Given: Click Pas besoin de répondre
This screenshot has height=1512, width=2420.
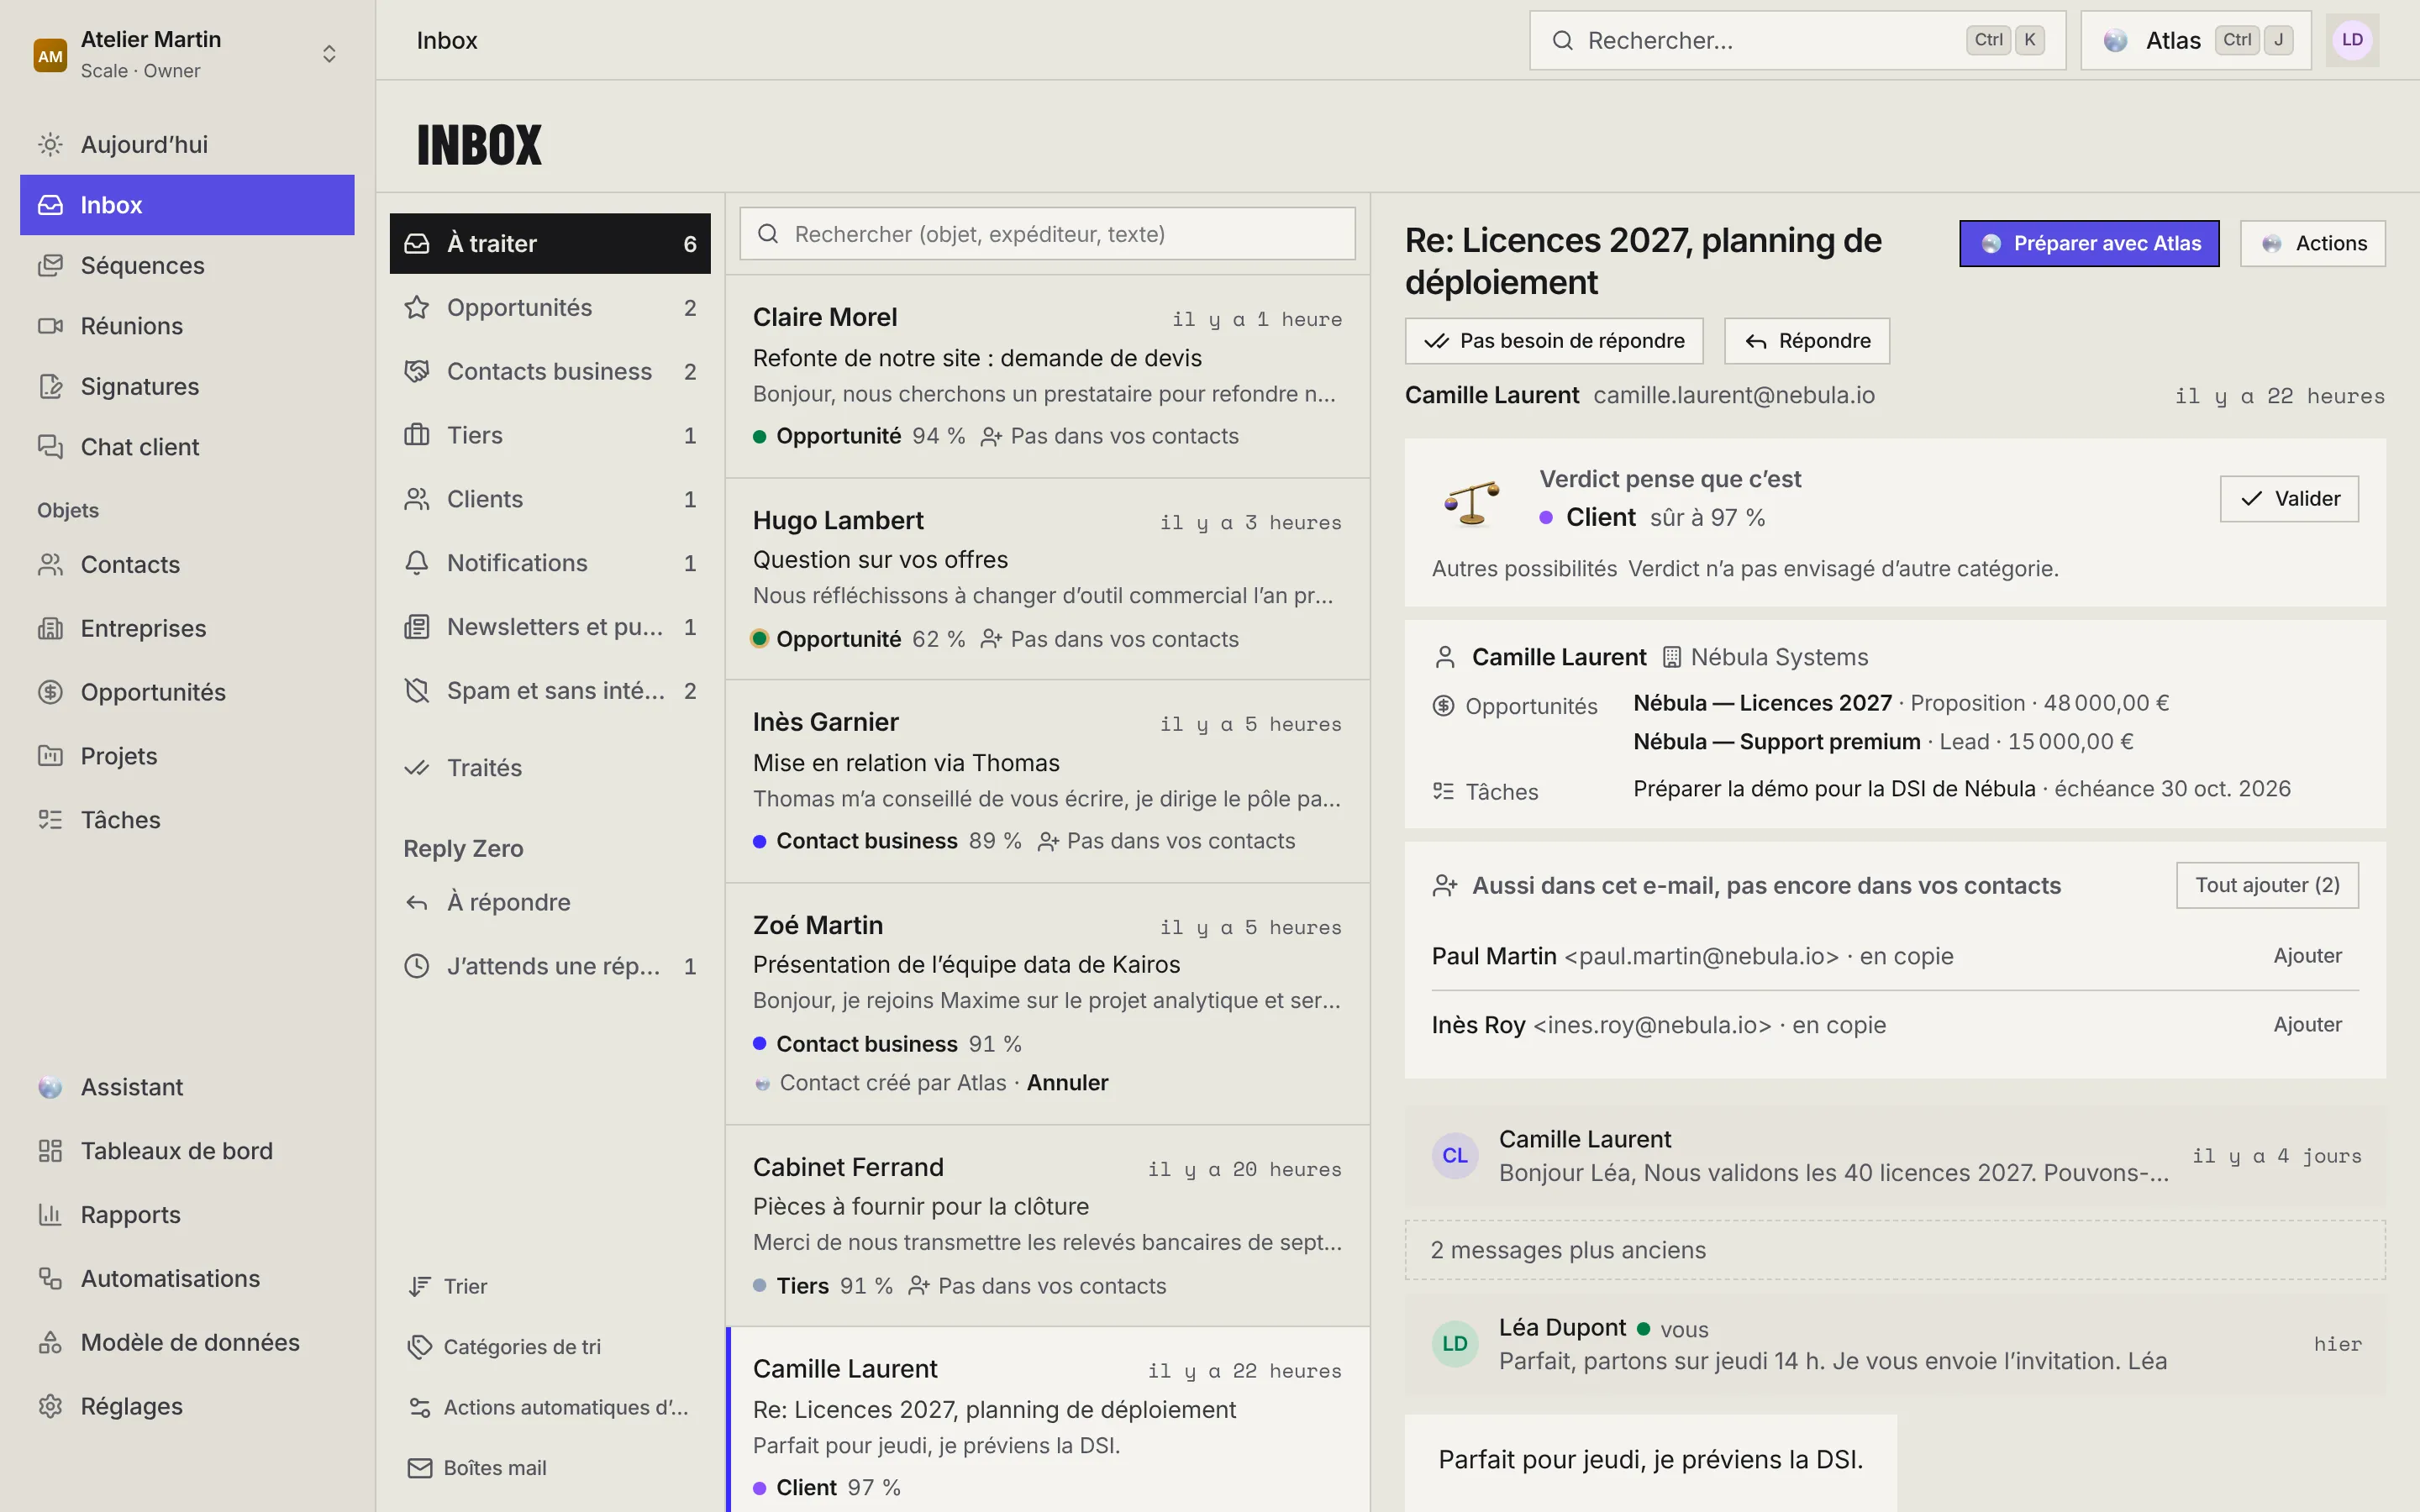Looking at the screenshot, I should pyautogui.click(x=1554, y=341).
